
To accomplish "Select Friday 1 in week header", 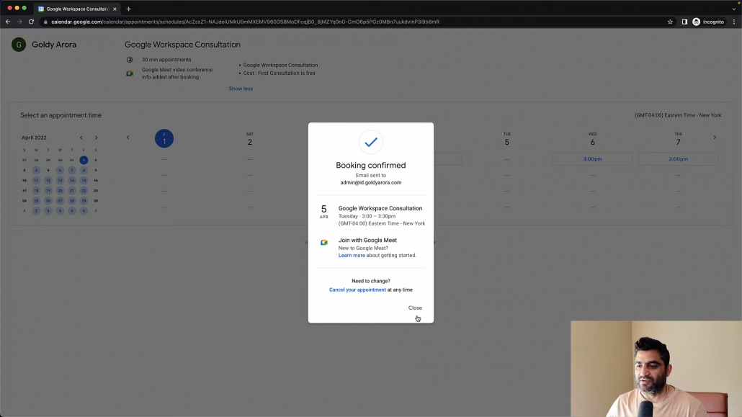I will point(164,139).
